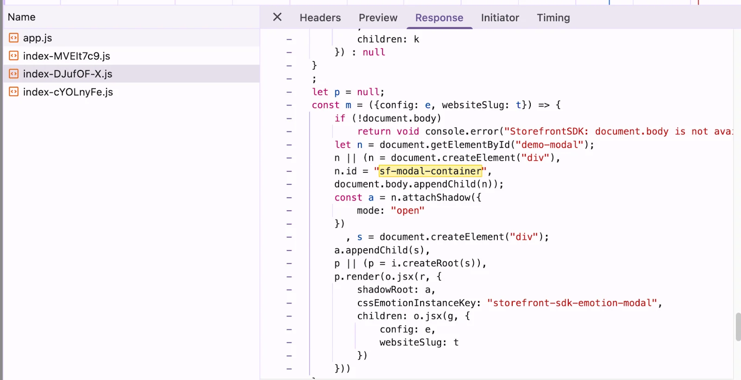Click the "shadowRoot: a," line

point(396,290)
